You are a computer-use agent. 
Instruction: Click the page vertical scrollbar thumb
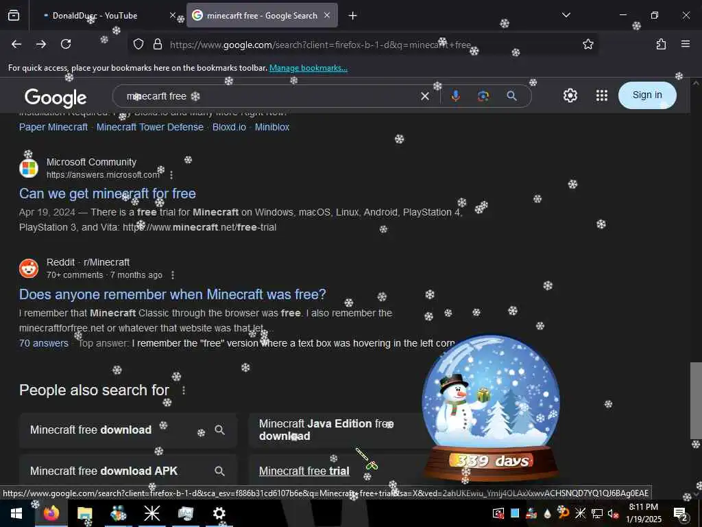click(695, 401)
